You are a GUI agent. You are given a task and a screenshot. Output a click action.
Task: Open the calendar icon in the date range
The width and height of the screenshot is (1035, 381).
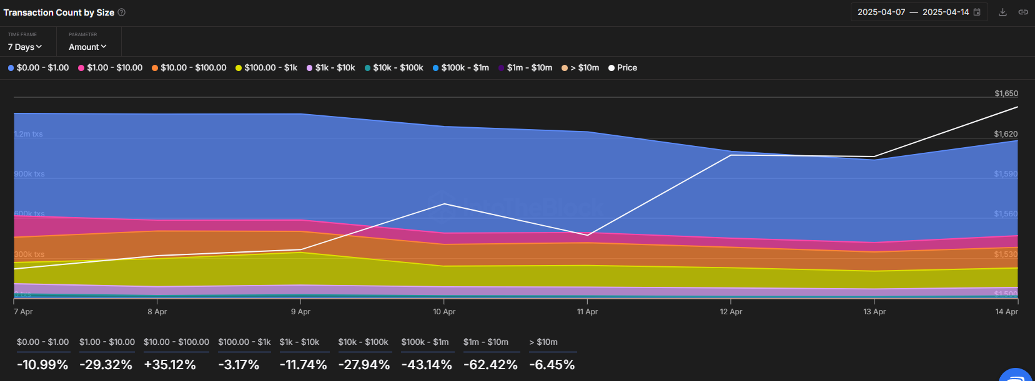(977, 12)
